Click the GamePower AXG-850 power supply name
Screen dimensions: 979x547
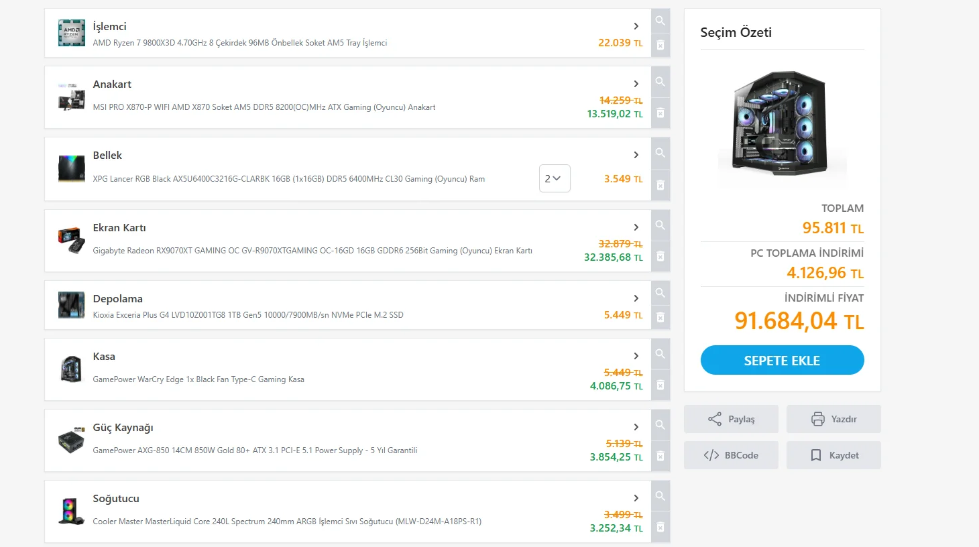pyautogui.click(x=255, y=450)
